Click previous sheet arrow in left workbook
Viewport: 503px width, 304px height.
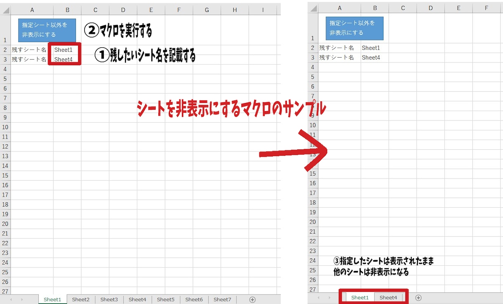pos(11,299)
